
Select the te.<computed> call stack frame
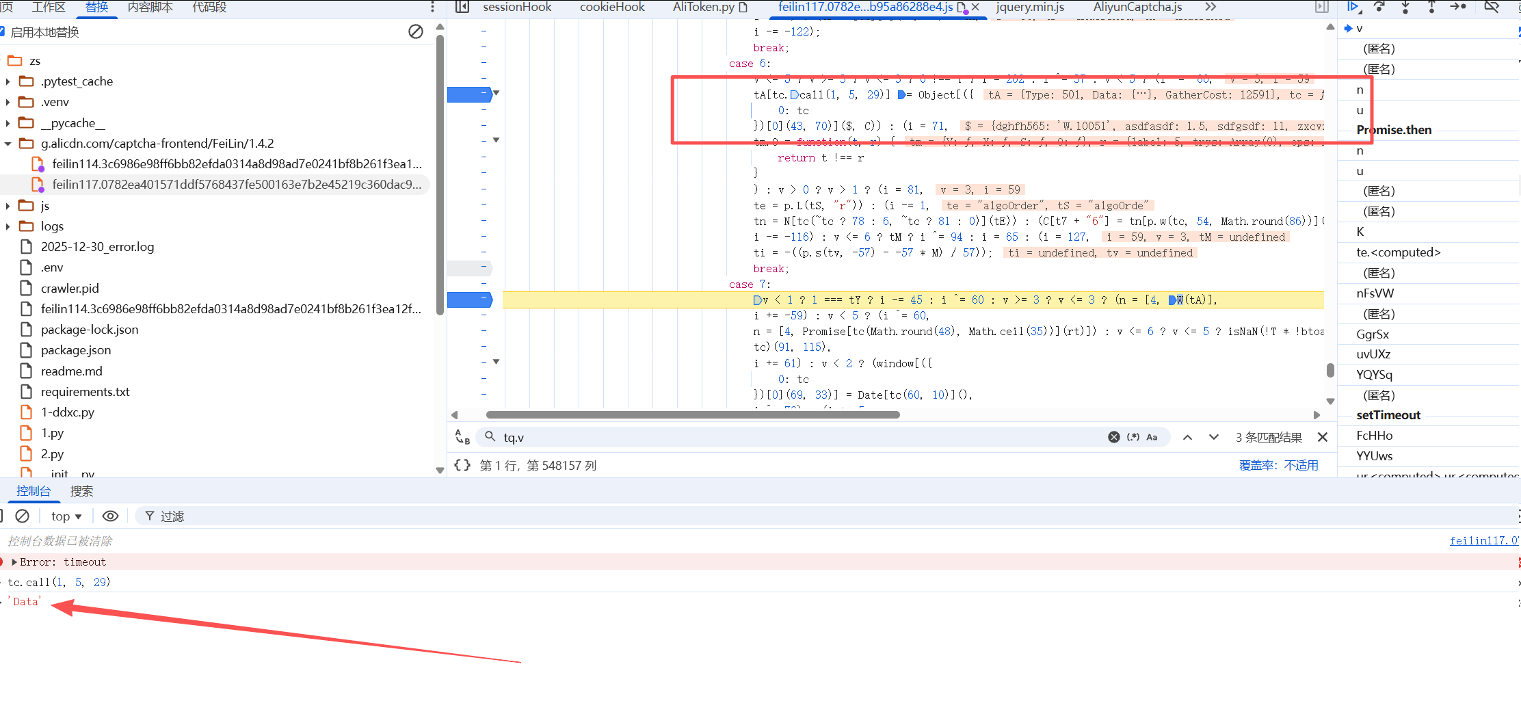click(x=1399, y=252)
